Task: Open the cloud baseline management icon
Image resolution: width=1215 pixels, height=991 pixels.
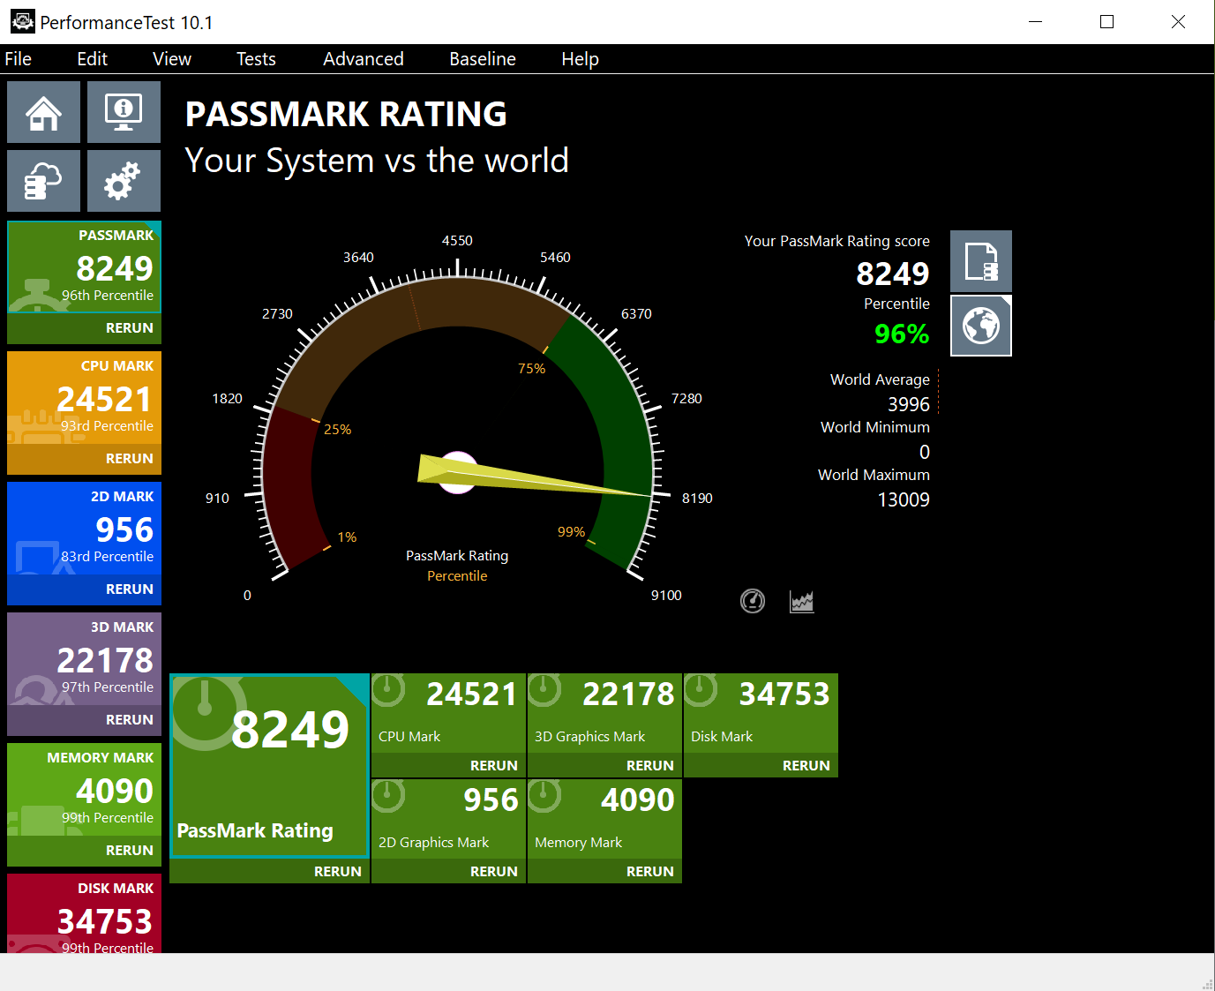Action: [43, 181]
